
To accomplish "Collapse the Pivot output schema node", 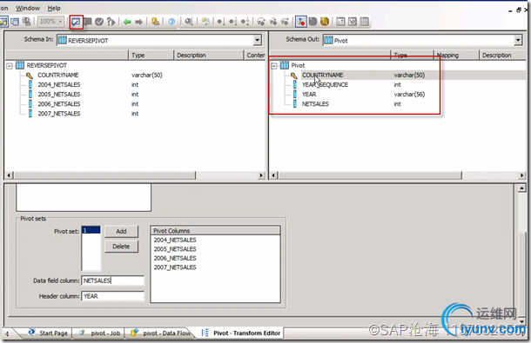I will click(x=274, y=66).
